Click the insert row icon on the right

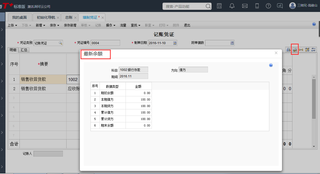(x=307, y=49)
